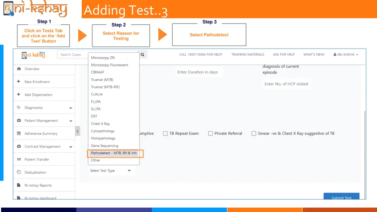Click the Deduplication copy icon
The height and width of the screenshot is (212, 377).
pos(19,172)
